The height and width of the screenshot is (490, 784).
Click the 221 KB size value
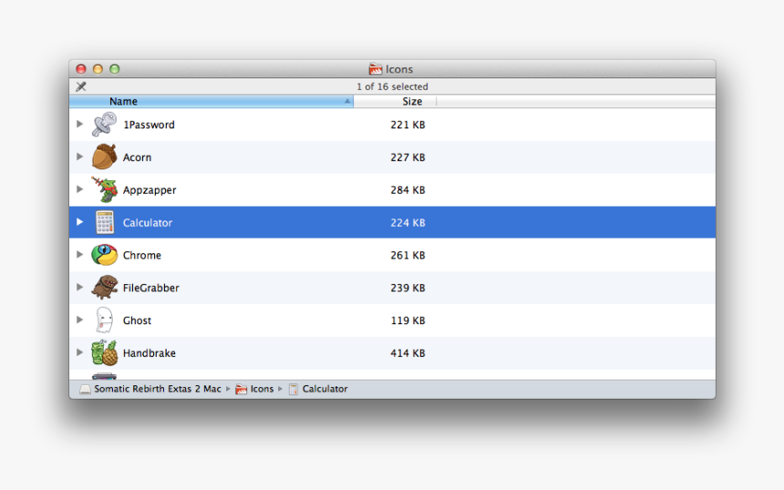pyautogui.click(x=407, y=125)
